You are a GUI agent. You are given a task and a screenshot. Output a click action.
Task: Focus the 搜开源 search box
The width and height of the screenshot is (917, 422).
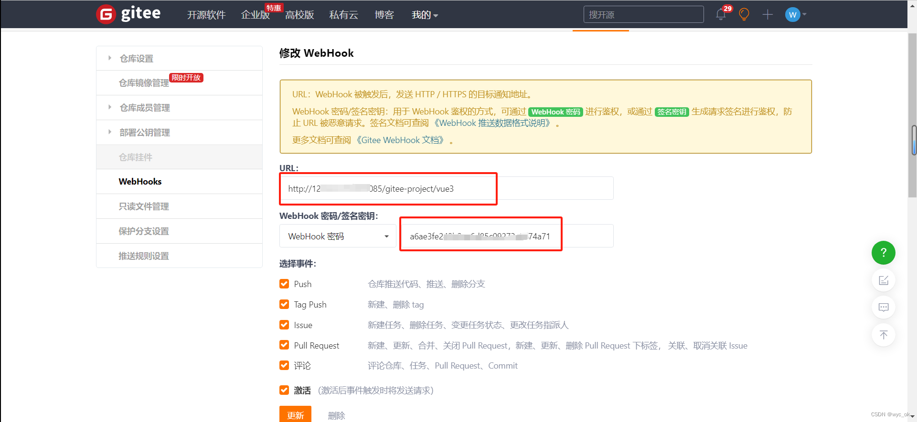coord(643,14)
